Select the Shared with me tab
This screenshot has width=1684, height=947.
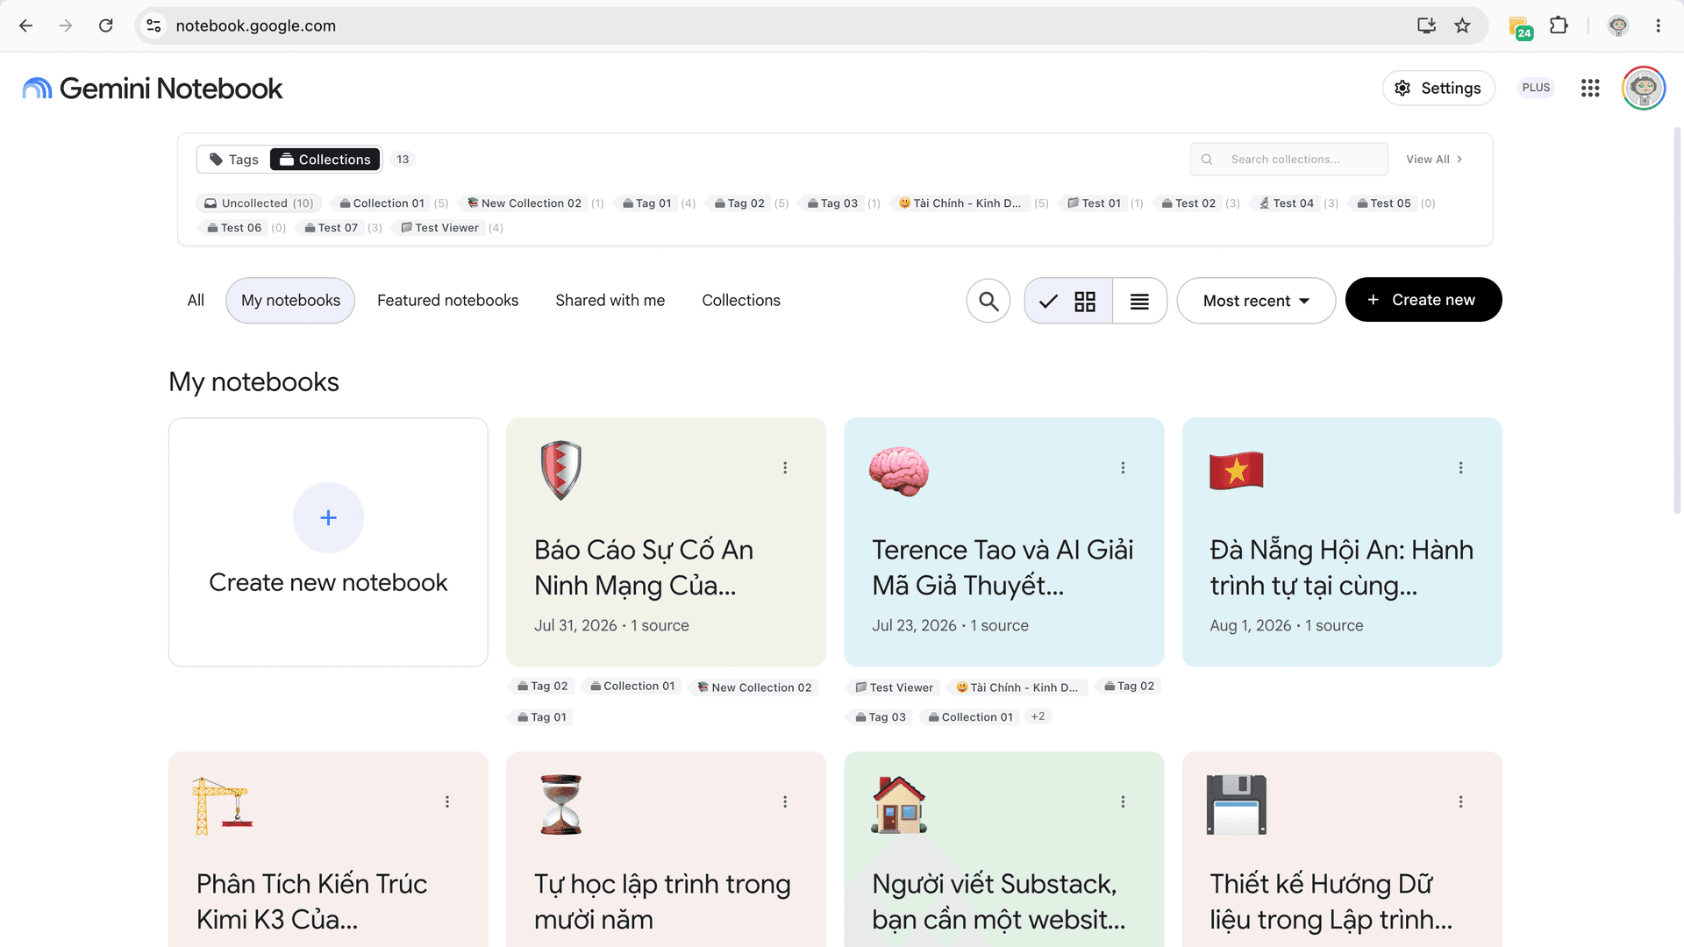coord(610,301)
